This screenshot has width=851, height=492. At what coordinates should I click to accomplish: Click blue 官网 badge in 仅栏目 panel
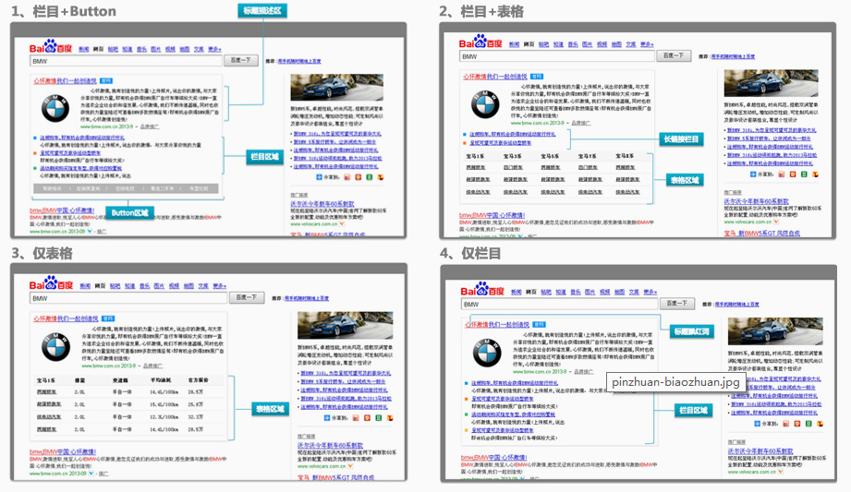(539, 324)
